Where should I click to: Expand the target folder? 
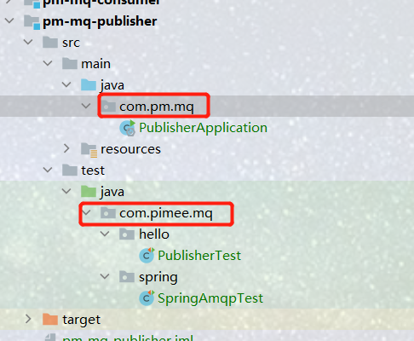point(28,319)
